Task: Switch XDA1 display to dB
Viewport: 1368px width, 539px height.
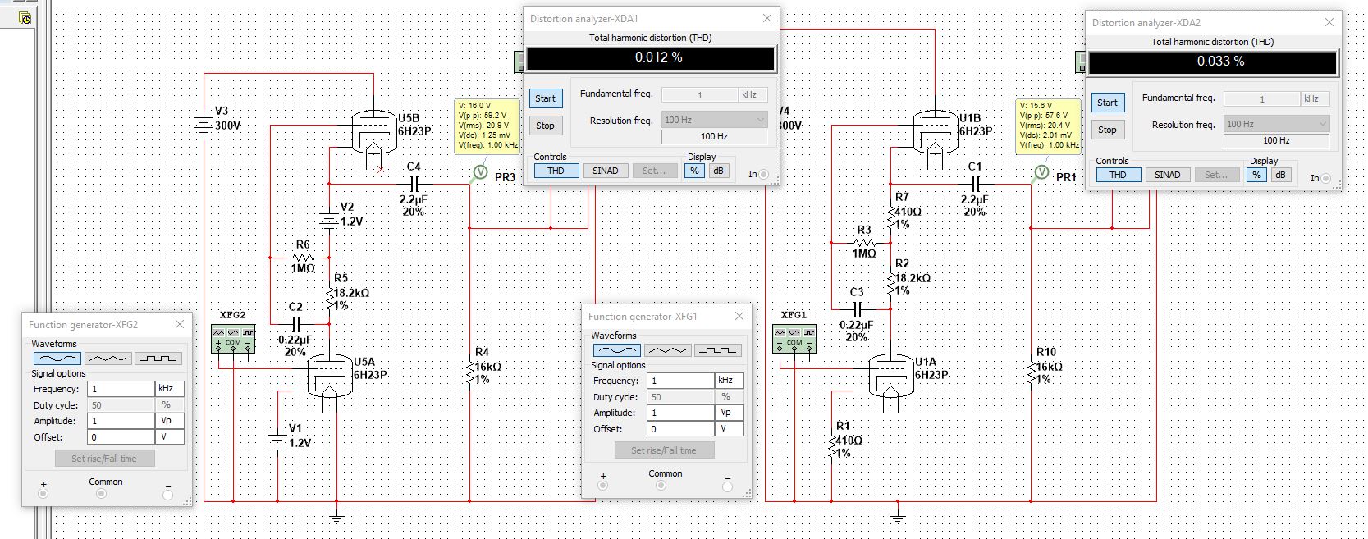Action: (x=718, y=171)
